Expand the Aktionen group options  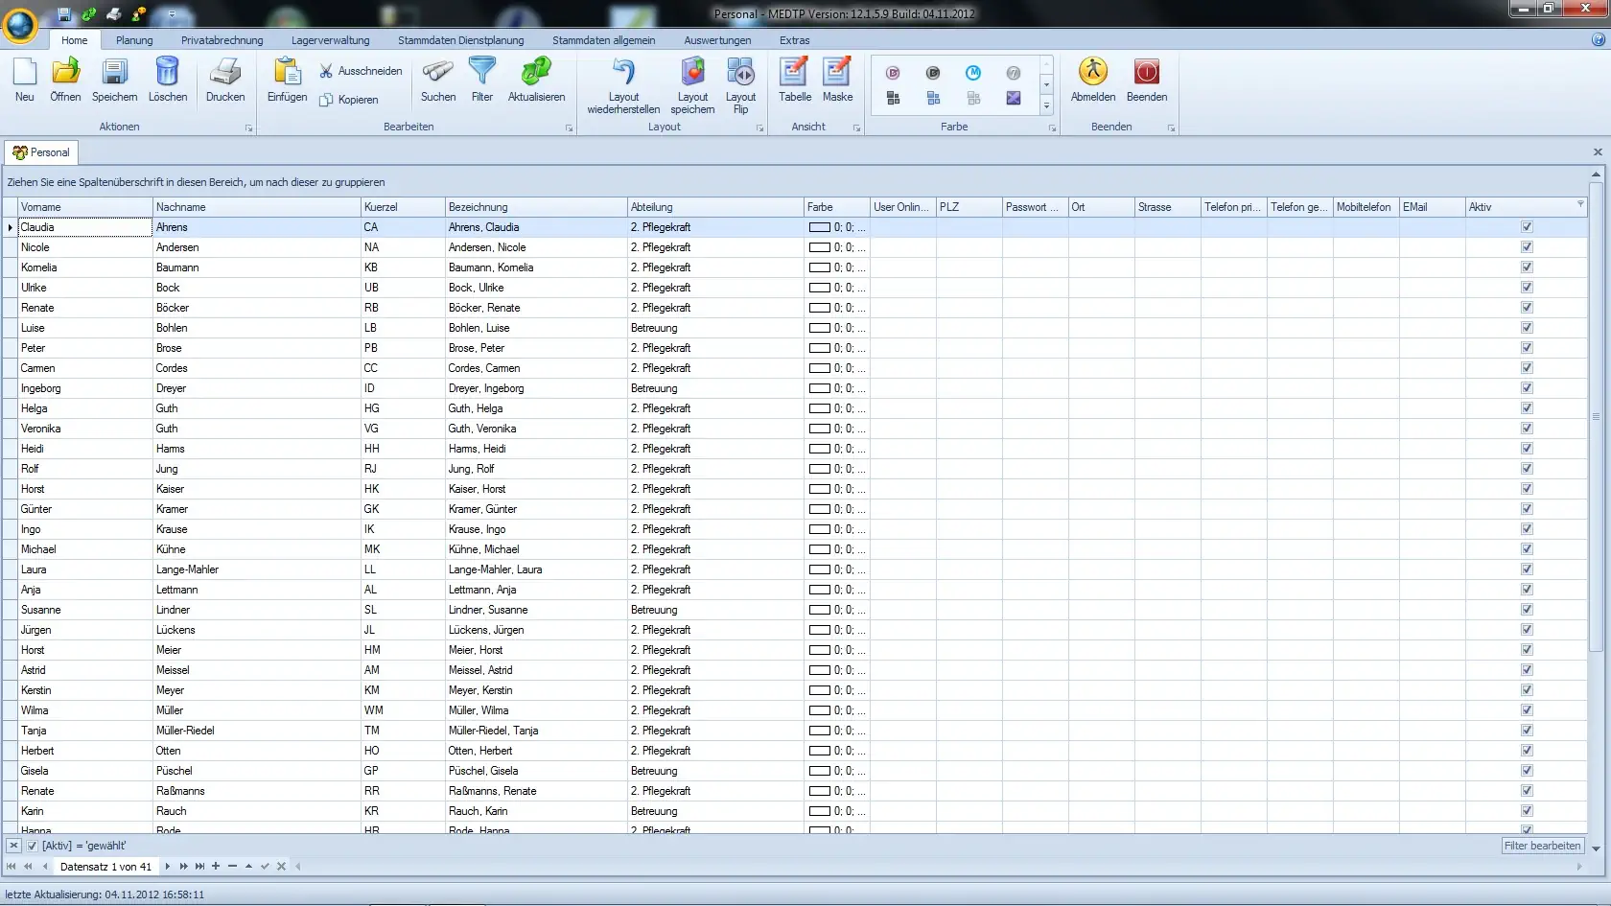248,128
